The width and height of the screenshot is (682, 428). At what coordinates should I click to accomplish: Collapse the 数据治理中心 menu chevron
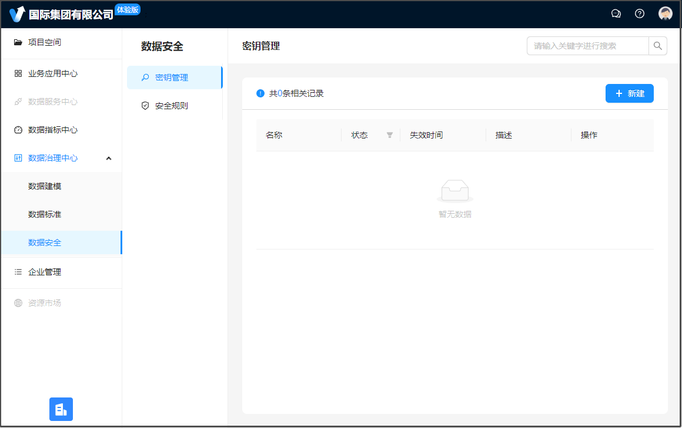109,158
